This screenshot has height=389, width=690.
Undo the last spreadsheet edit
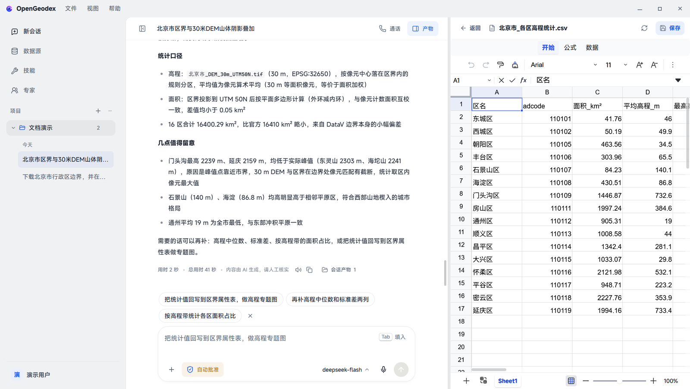[x=471, y=65]
